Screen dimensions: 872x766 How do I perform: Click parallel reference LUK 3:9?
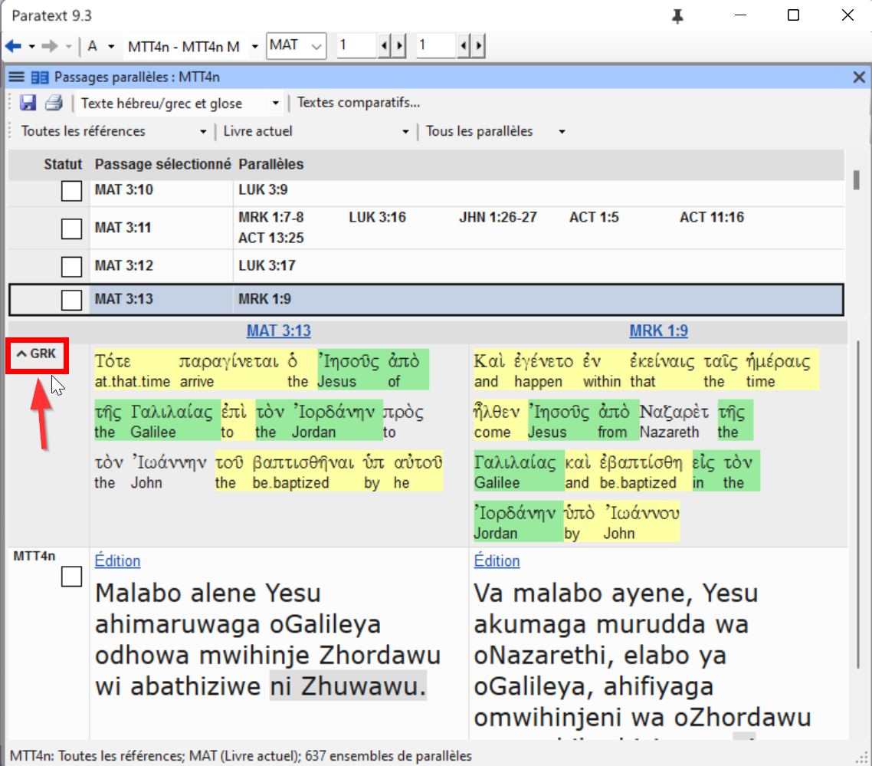[263, 190]
